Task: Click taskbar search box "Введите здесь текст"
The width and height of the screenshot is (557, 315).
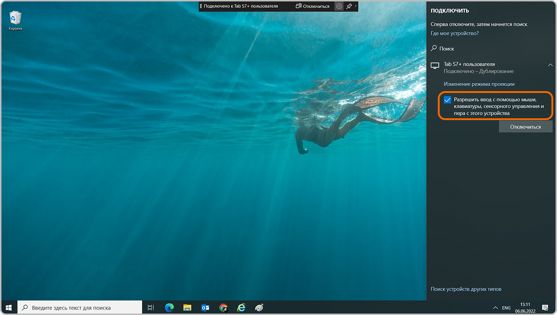Action: click(x=80, y=307)
